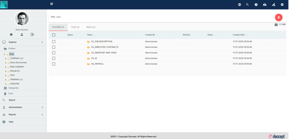The height and width of the screenshot is (139, 289).
Task: Click the storage disk icon
Action: point(276,25)
